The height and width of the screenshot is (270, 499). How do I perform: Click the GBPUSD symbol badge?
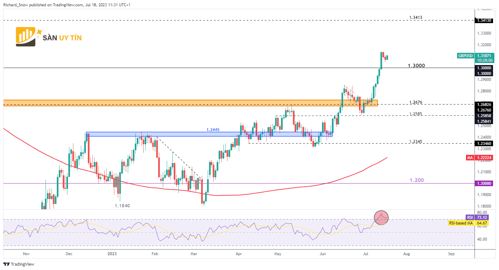coord(466,56)
